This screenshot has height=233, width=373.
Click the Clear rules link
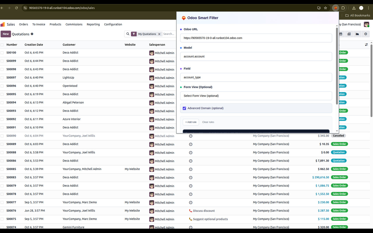pos(208,122)
